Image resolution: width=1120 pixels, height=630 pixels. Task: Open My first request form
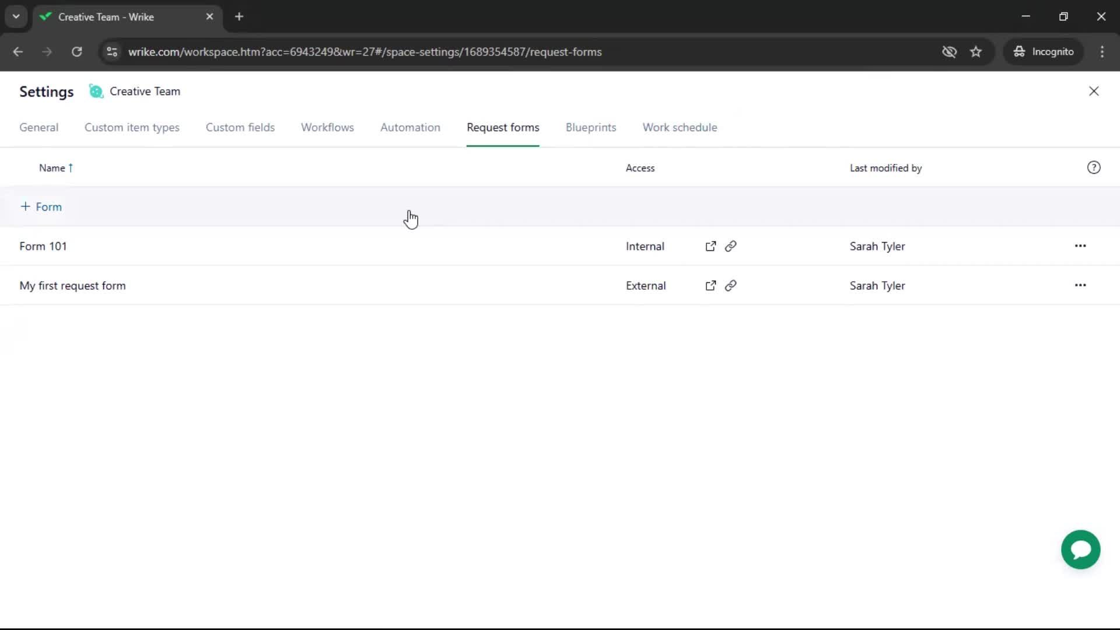72,285
